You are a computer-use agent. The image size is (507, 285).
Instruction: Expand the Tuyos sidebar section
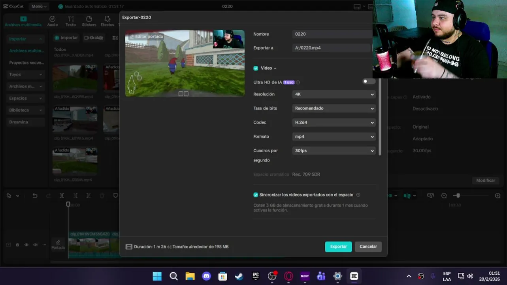click(25, 74)
